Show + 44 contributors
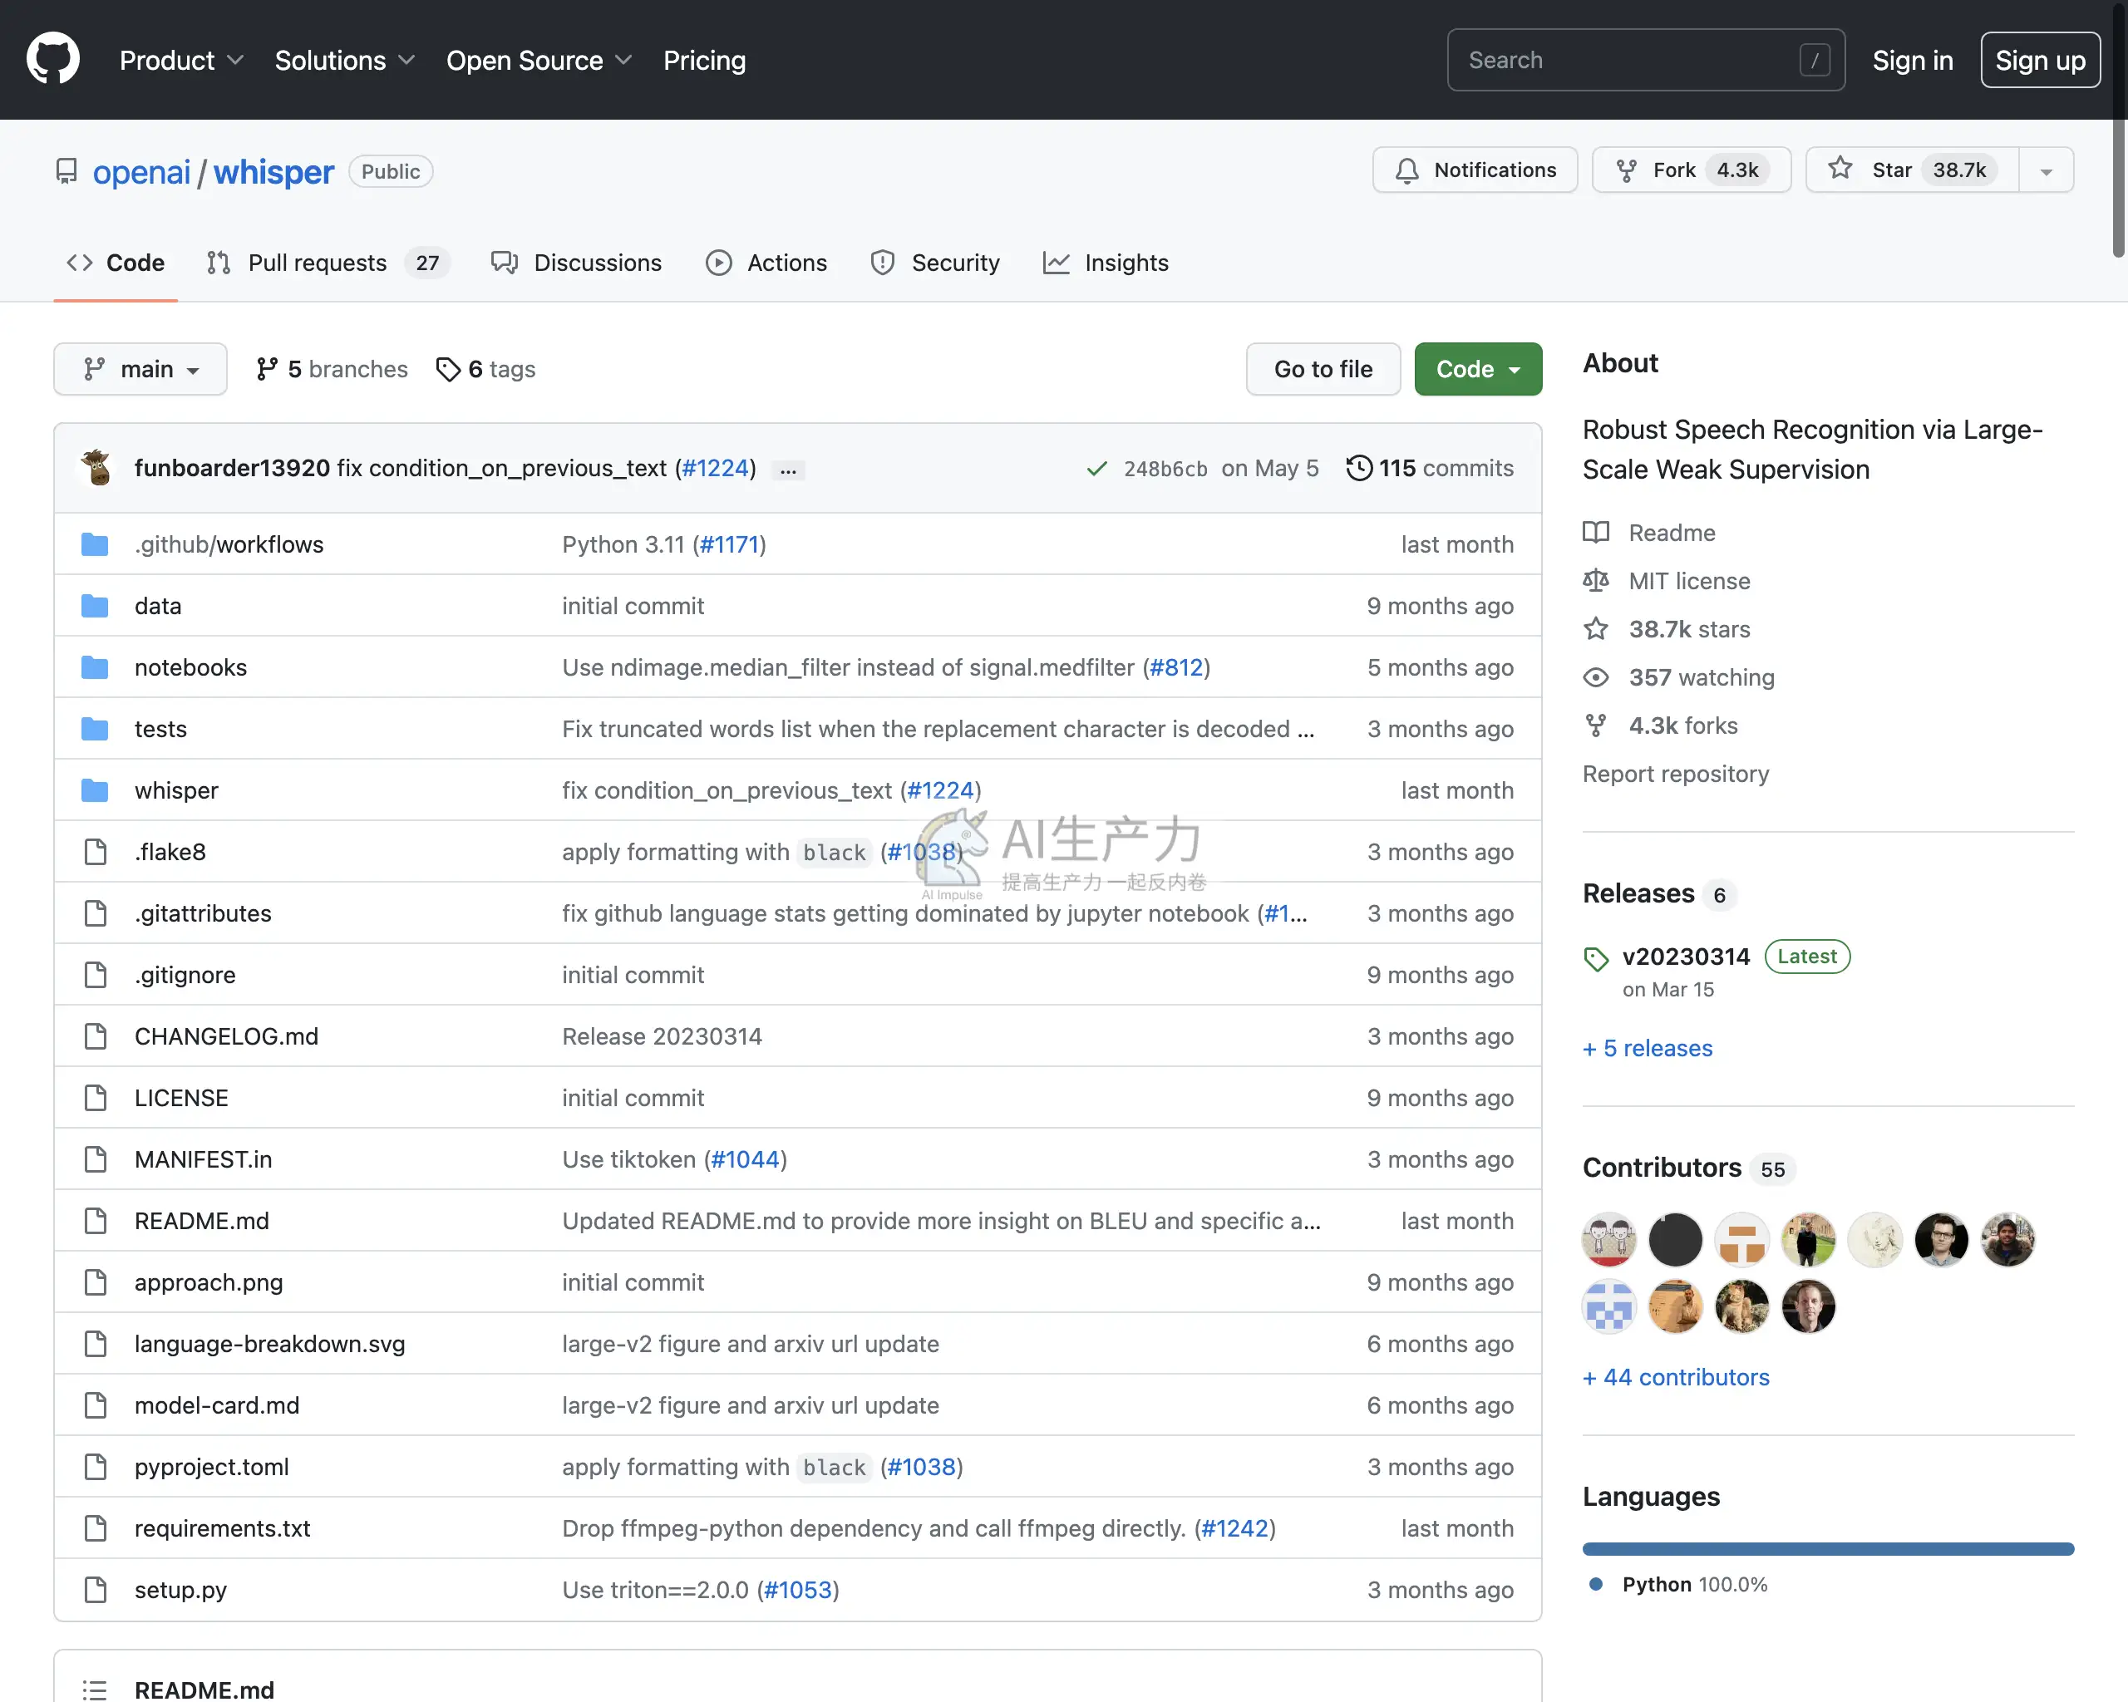 coord(1676,1377)
